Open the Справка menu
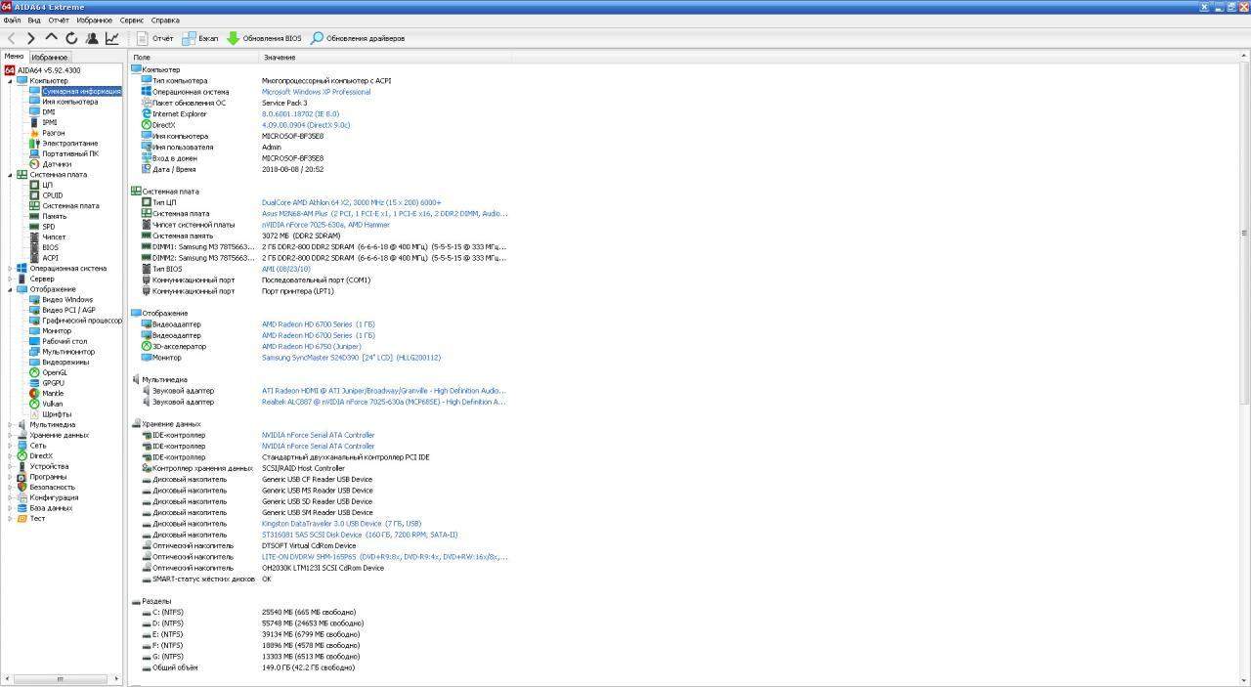1251x687 pixels. (165, 20)
